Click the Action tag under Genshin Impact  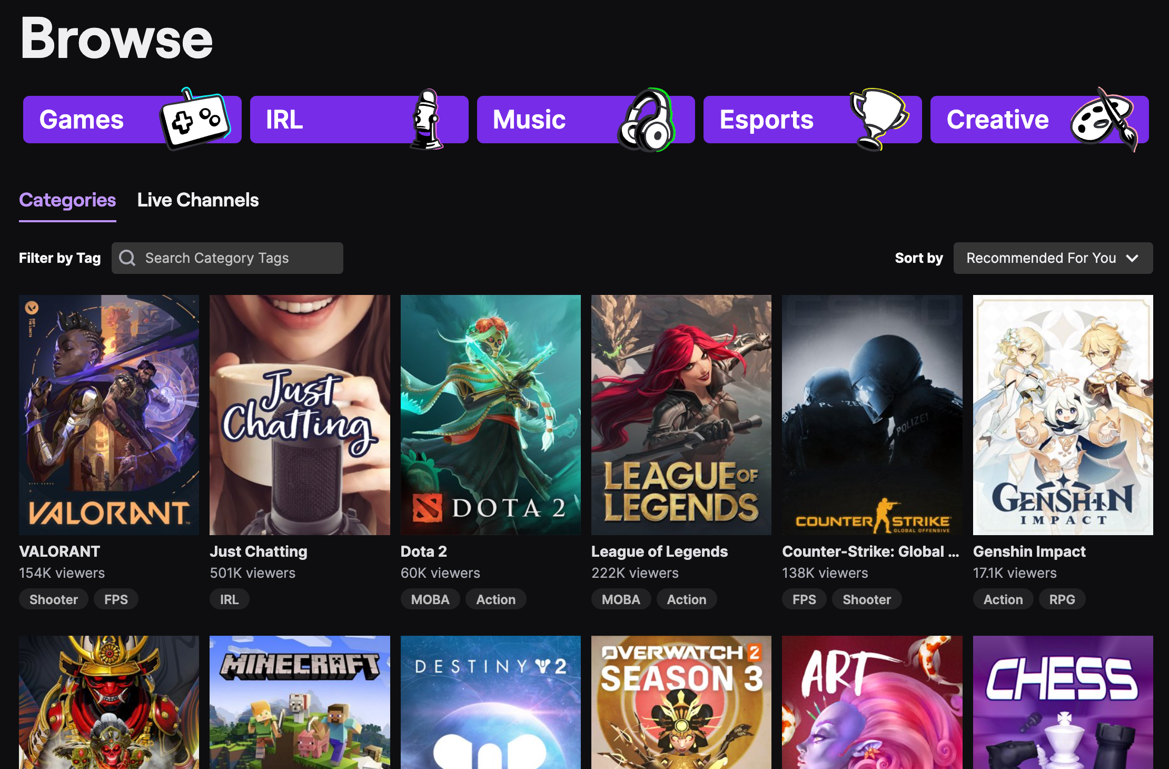pos(1003,599)
